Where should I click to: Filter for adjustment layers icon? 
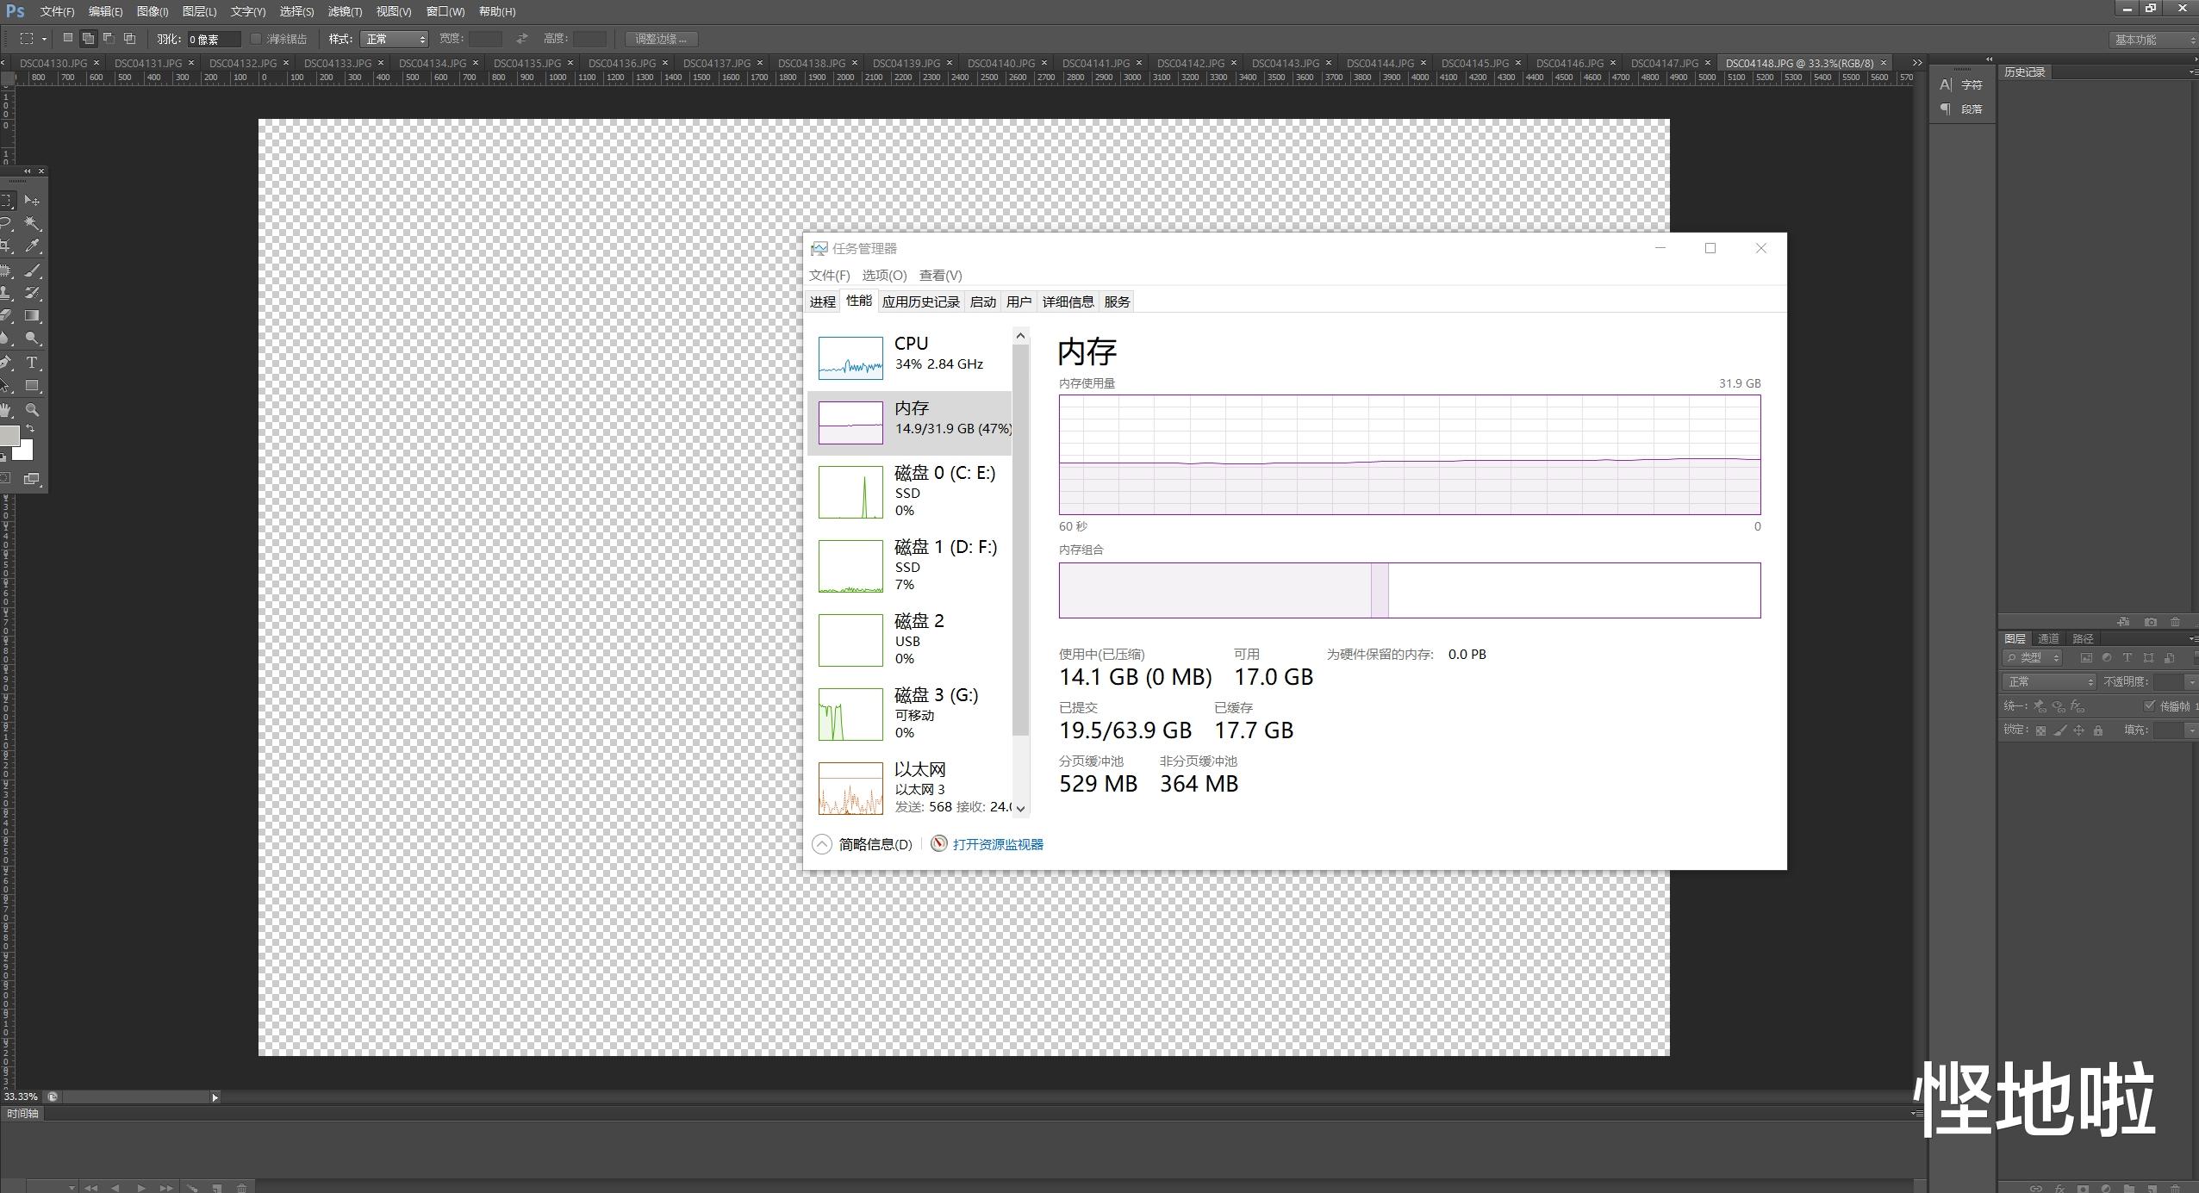[x=2107, y=658]
